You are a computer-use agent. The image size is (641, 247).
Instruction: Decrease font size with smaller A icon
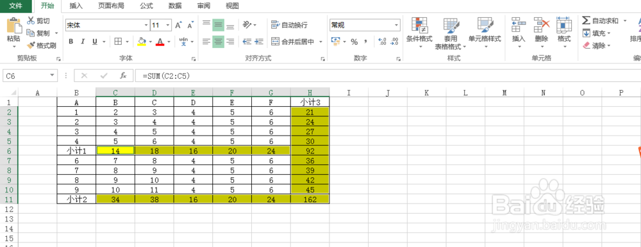pos(190,26)
